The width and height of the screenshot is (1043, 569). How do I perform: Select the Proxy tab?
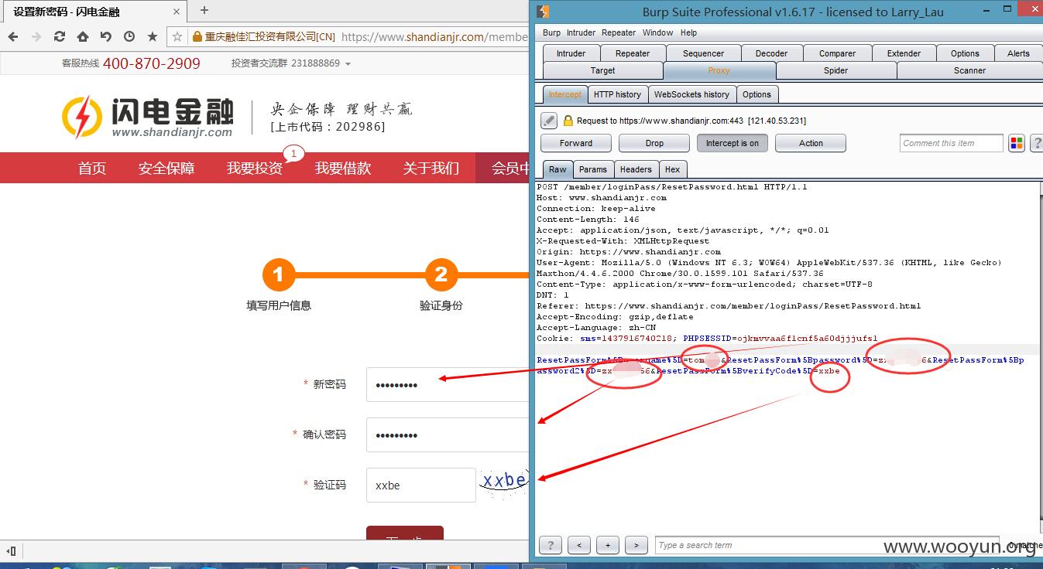point(719,70)
